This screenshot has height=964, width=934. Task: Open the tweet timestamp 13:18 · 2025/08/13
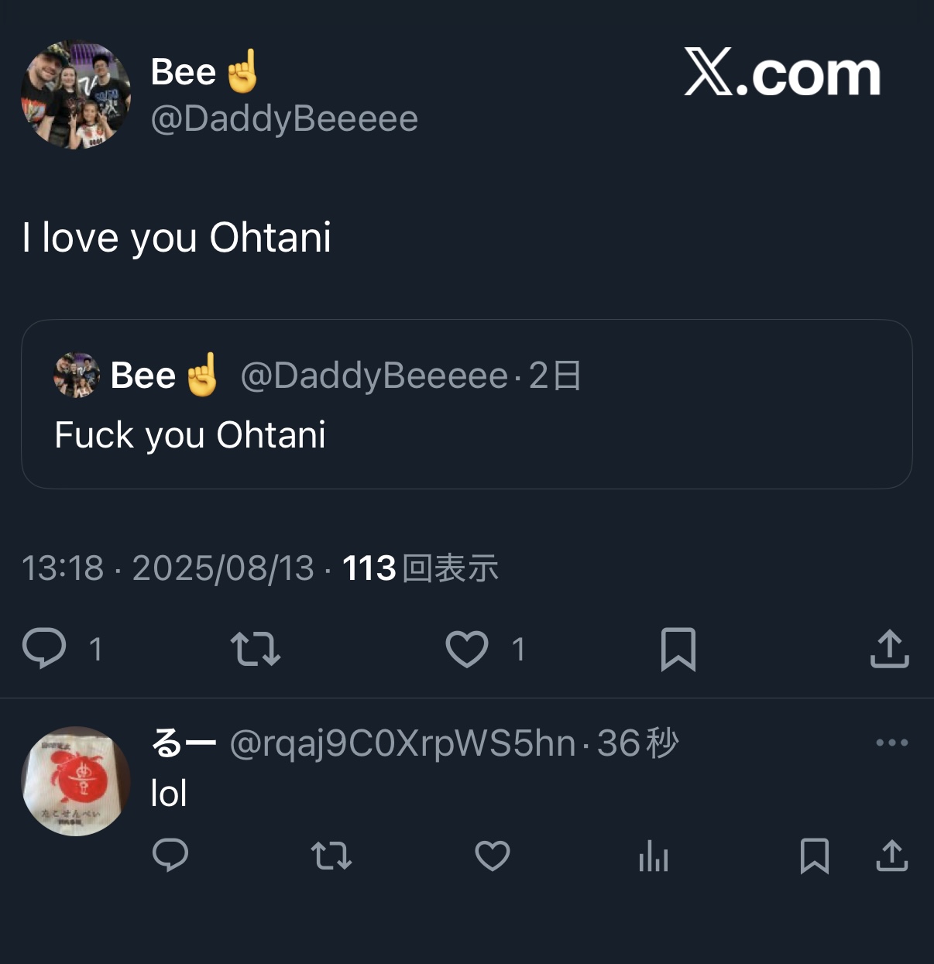tap(167, 568)
